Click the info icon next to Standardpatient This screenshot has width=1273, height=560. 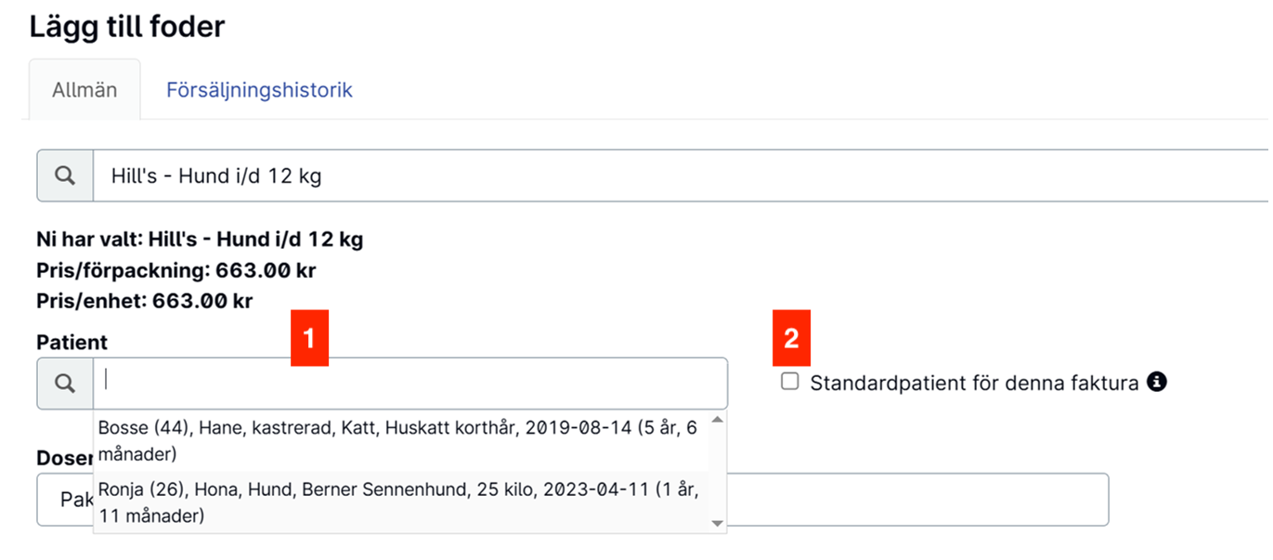[x=1156, y=381]
